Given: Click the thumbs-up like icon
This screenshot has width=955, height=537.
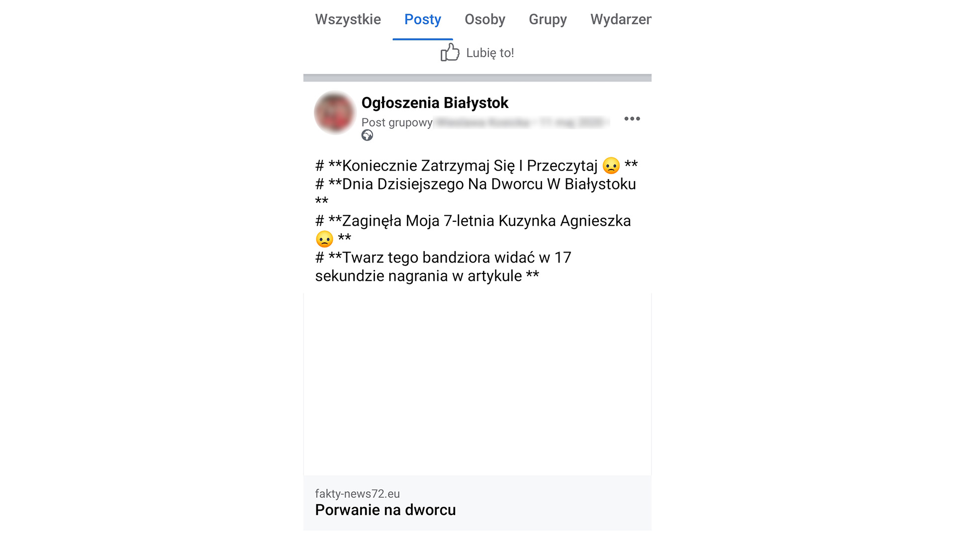Looking at the screenshot, I should 450,52.
